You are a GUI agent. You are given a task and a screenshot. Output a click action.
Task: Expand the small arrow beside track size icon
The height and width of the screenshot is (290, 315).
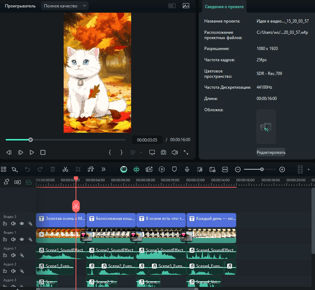pyautogui.click(x=309, y=170)
